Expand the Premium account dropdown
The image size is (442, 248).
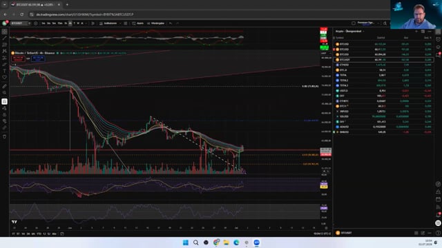(378, 23)
